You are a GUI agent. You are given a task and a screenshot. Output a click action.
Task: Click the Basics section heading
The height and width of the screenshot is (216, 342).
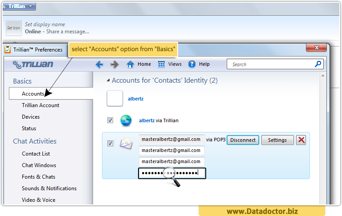[22, 81]
